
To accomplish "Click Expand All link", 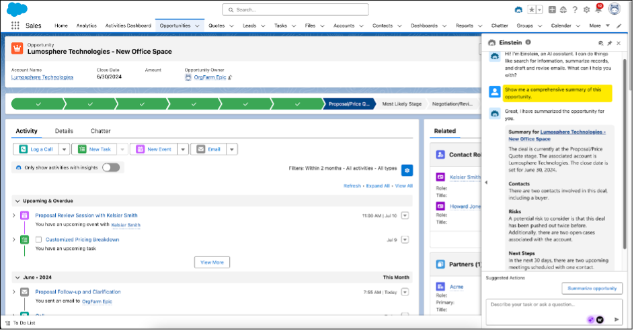I will (378, 186).
